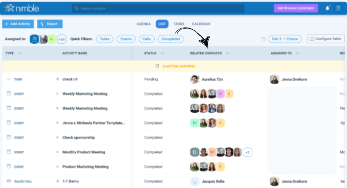Switch to the Agenda tab
The width and height of the screenshot is (347, 188).
[x=143, y=24]
